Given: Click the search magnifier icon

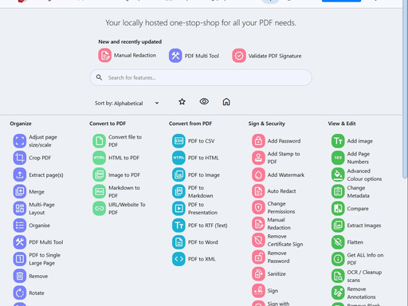Looking at the screenshot, I should [99, 77].
